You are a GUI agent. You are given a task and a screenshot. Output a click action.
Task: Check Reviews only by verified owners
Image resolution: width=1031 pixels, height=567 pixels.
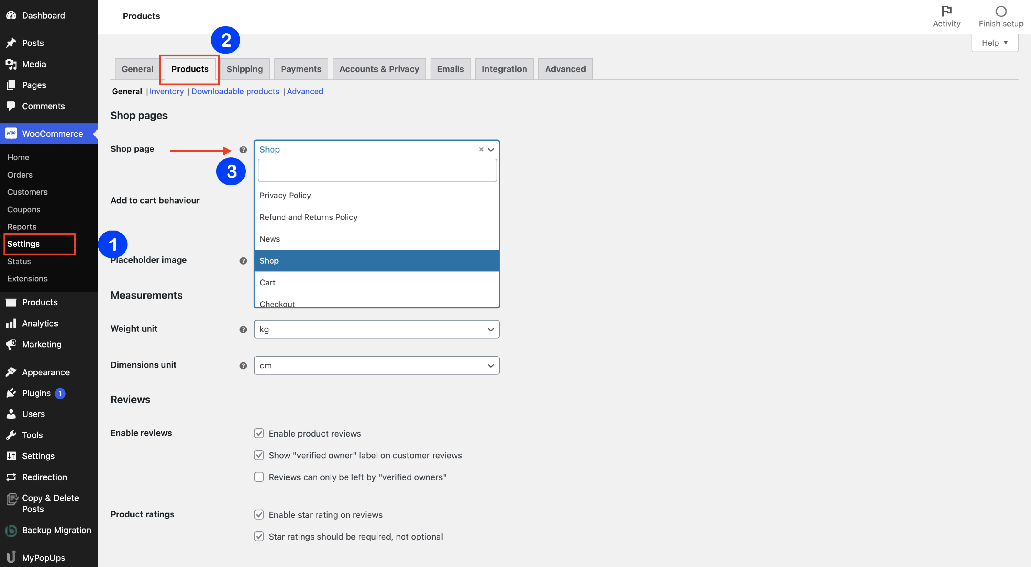click(259, 477)
